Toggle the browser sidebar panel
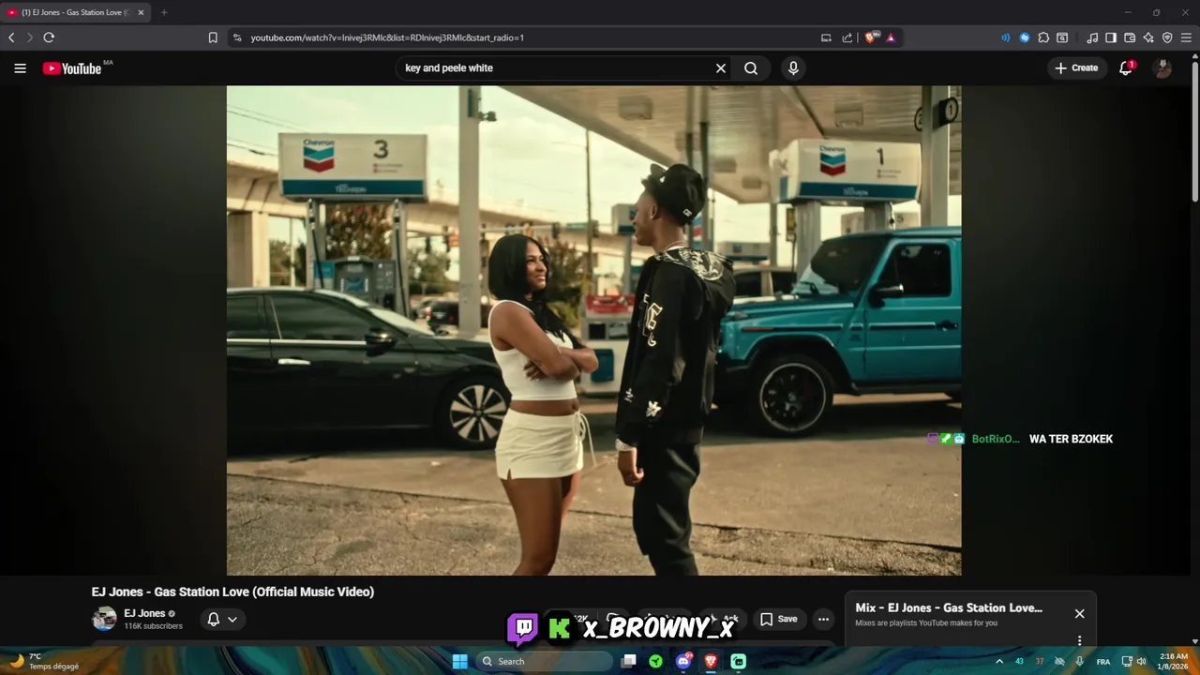 pyautogui.click(x=1111, y=37)
